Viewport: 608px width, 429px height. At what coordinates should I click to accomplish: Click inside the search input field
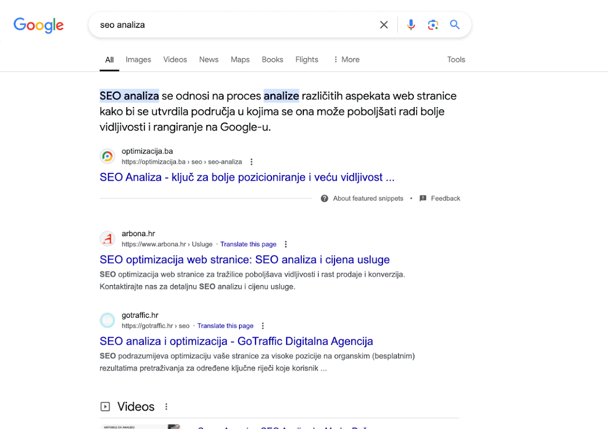[199, 24]
